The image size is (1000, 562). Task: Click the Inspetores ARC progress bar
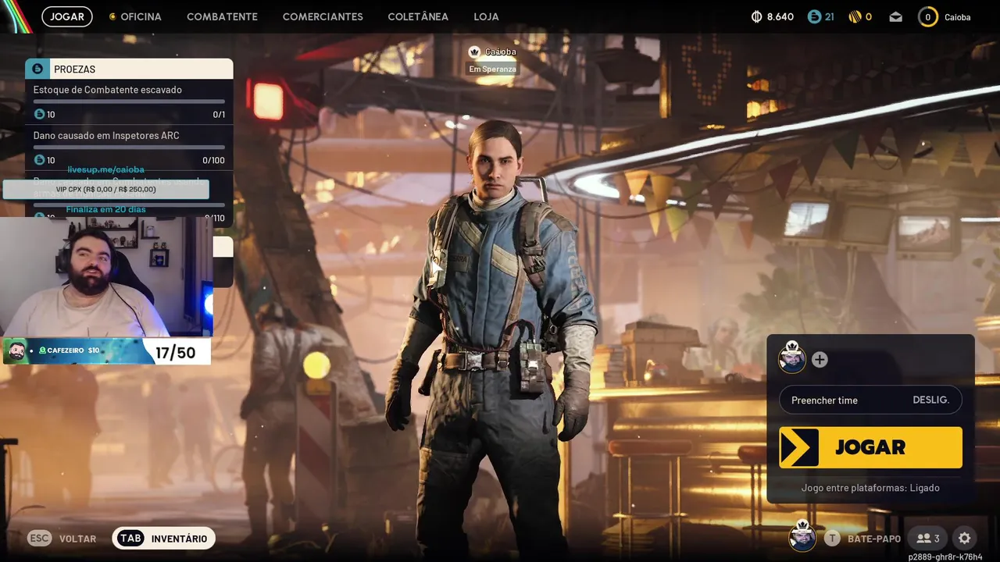pyautogui.click(x=129, y=147)
